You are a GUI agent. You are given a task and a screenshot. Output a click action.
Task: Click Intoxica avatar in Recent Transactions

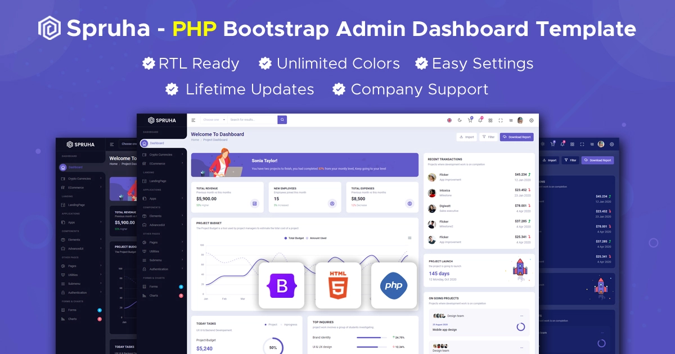(x=432, y=193)
